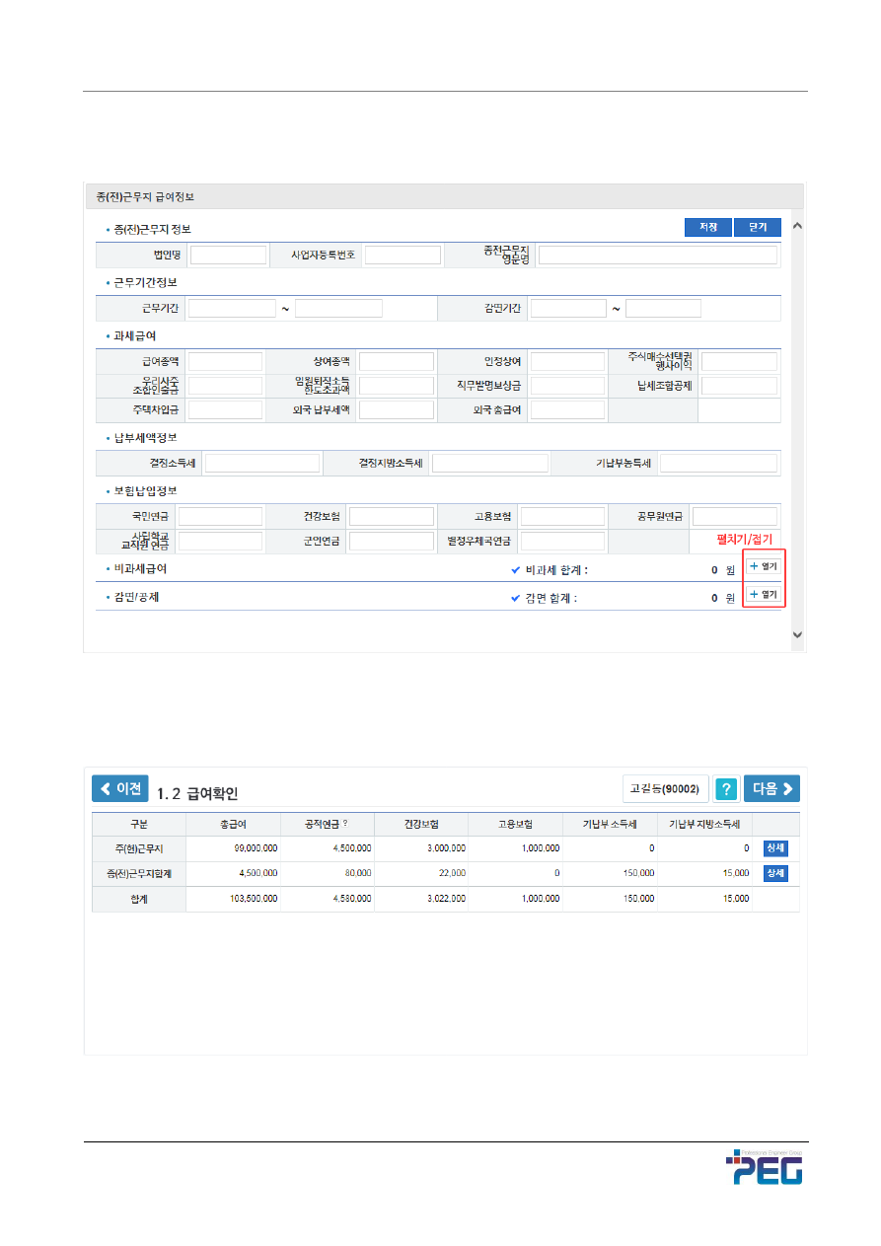Click the 법인명 input field
This screenshot has height=1246, width=881.
click(228, 256)
